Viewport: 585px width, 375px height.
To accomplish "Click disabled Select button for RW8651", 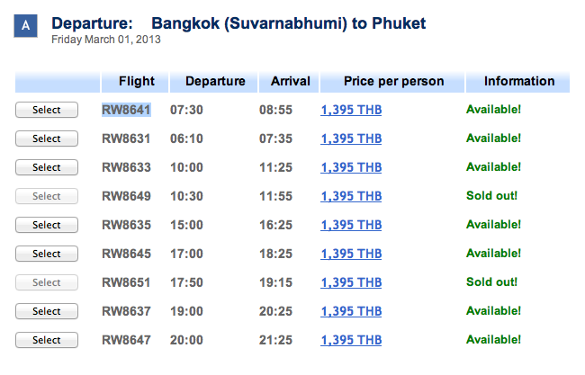I will 47,282.
